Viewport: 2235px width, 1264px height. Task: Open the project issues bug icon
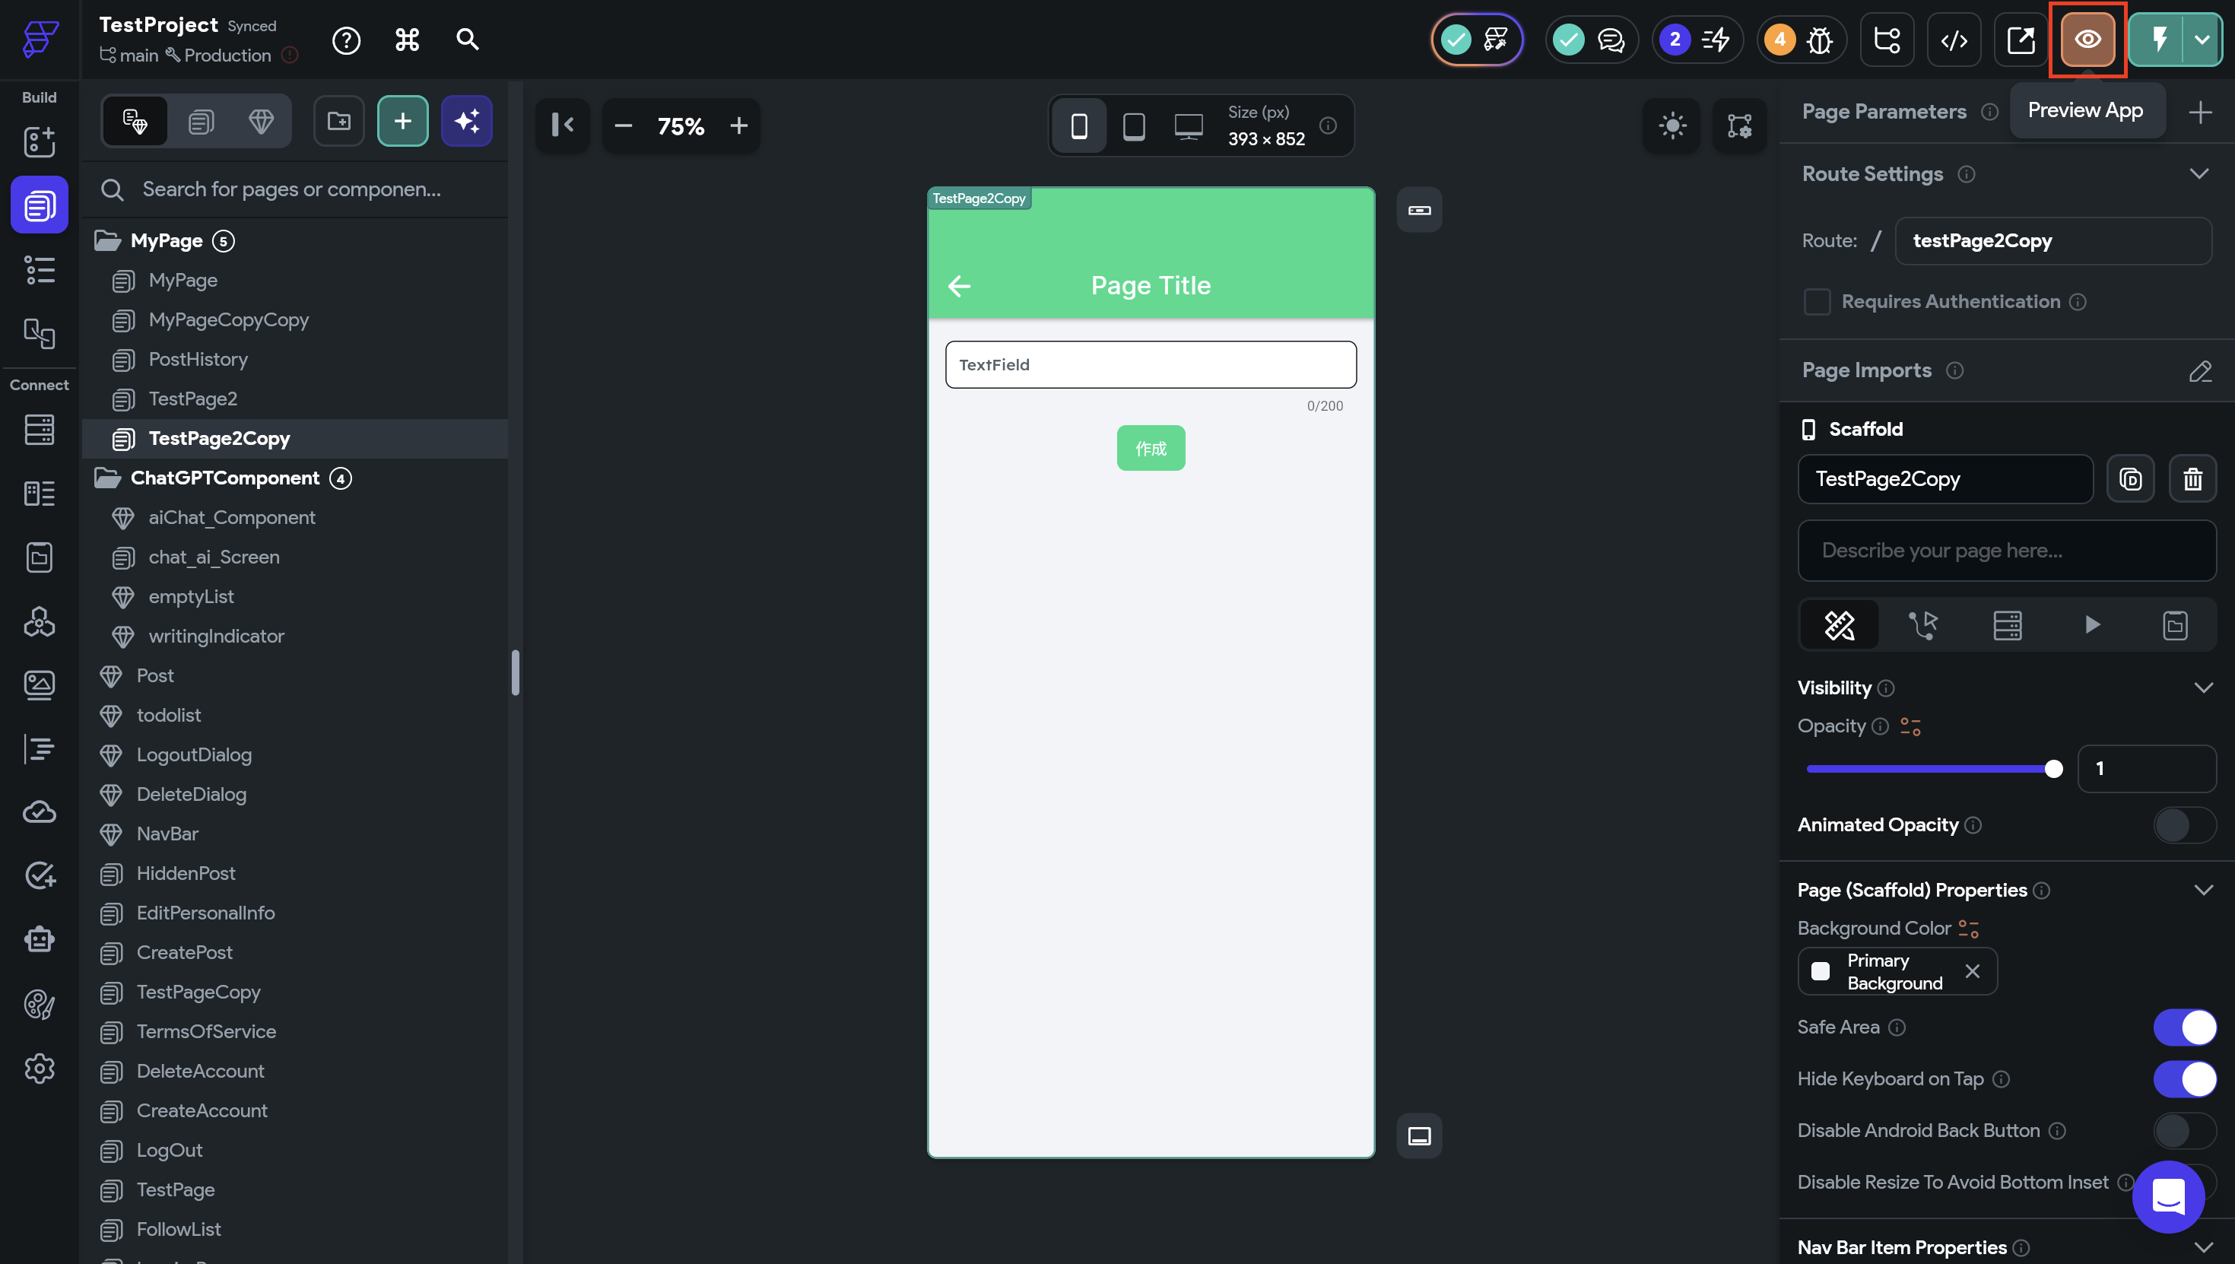[1818, 40]
